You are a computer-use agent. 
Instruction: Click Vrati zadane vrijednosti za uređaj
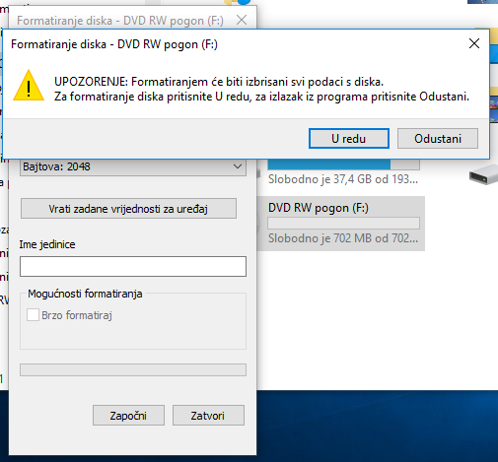tap(128, 209)
